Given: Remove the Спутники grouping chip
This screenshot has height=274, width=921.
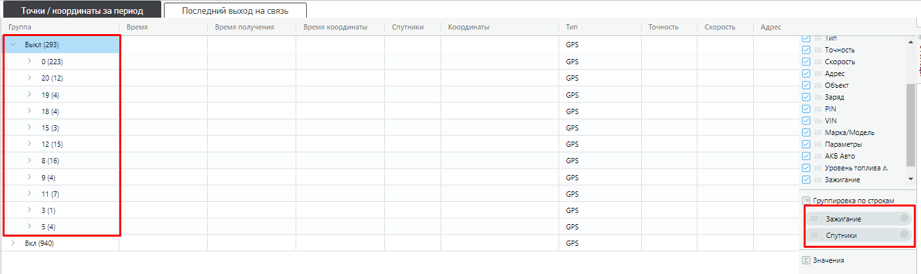Looking at the screenshot, I should click(904, 235).
